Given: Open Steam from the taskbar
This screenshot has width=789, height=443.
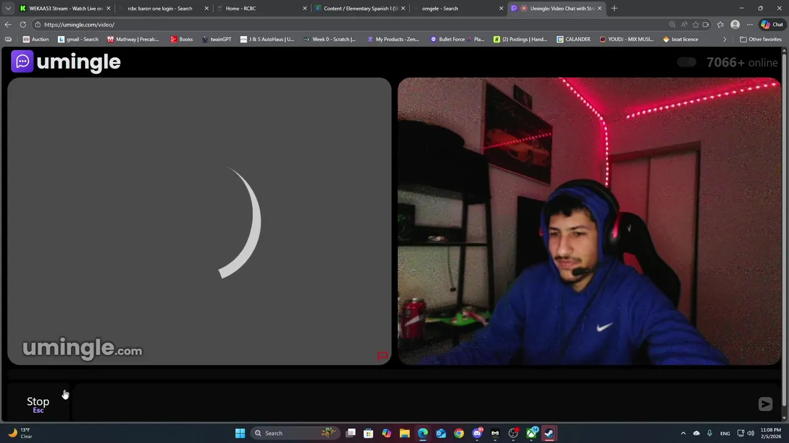Looking at the screenshot, I should [549, 433].
